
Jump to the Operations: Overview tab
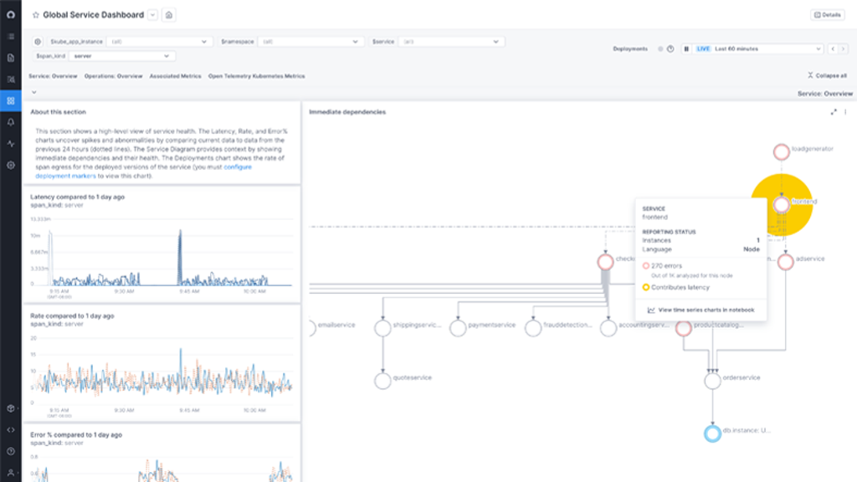[x=113, y=76]
